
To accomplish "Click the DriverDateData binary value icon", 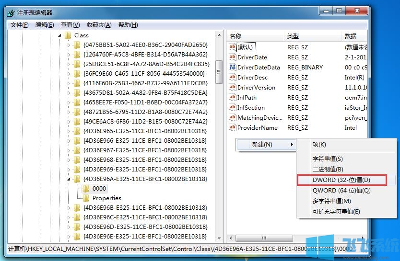I will [x=233, y=68].
